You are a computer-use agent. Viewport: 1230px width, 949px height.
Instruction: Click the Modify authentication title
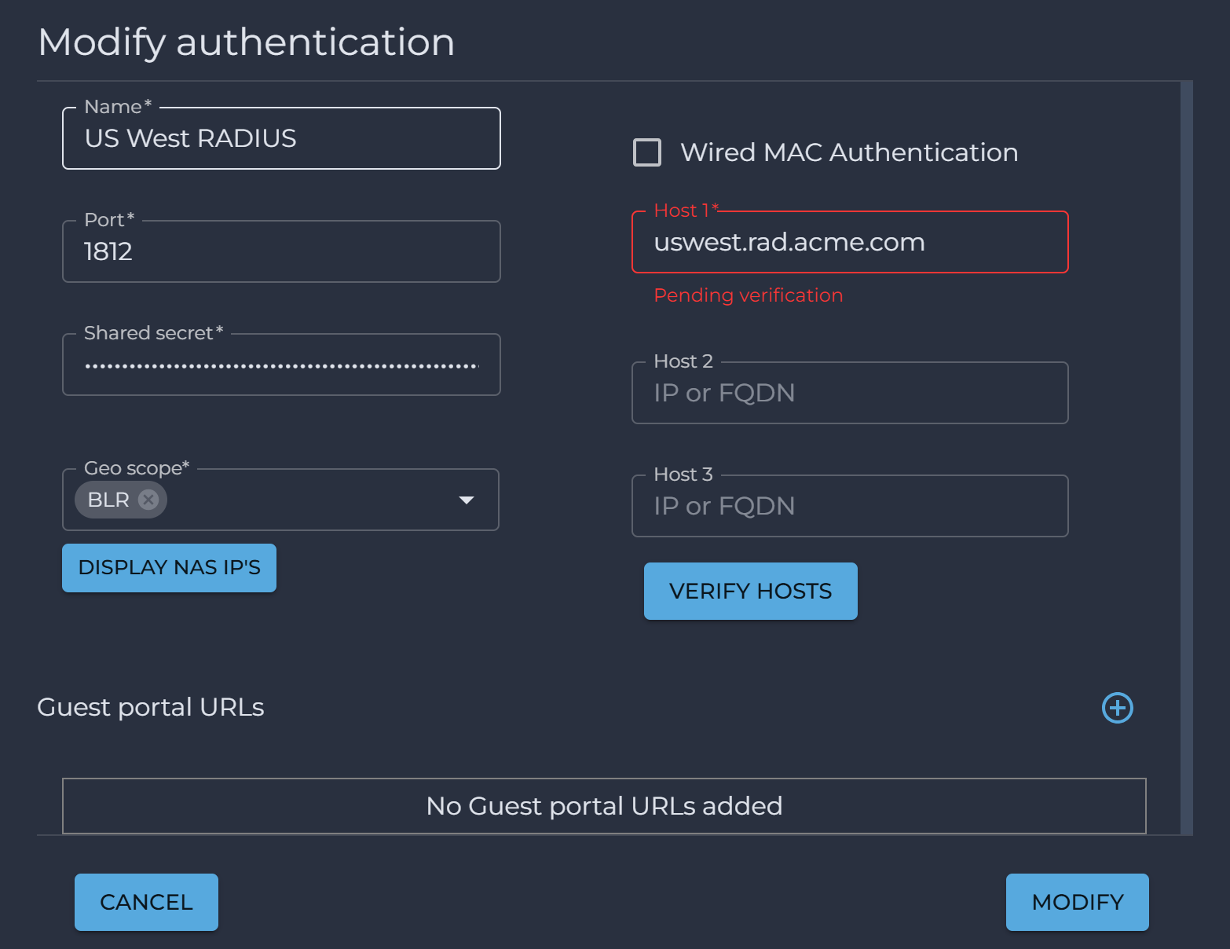pyautogui.click(x=246, y=42)
